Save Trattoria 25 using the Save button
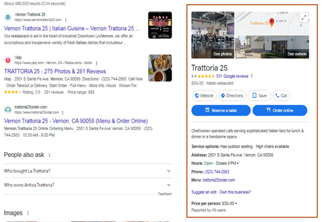 click(259, 95)
